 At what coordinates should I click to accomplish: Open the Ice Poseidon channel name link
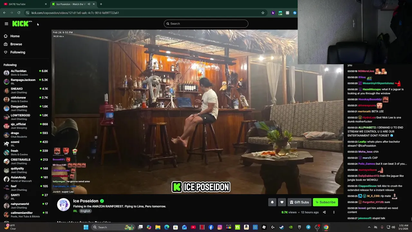86,201
